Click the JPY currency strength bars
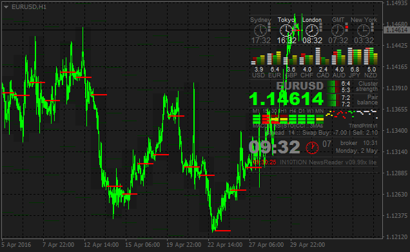410x252 pixels. 355,56
